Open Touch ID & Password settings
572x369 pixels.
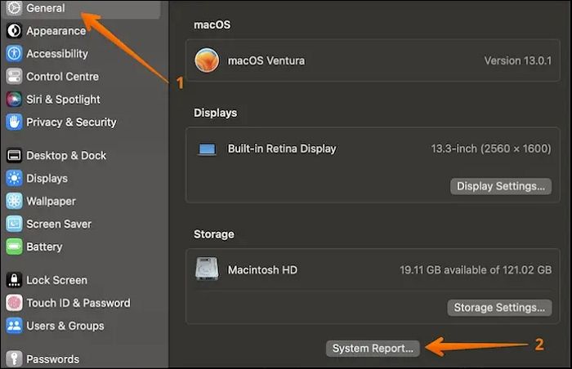tap(78, 303)
